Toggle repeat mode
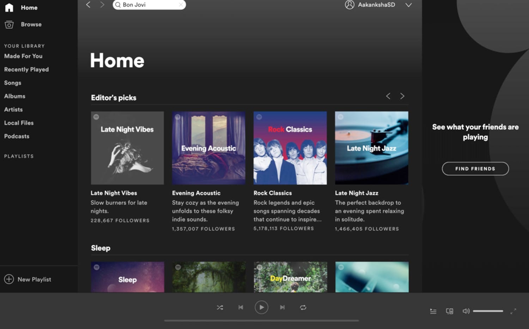The image size is (529, 329). (303, 307)
